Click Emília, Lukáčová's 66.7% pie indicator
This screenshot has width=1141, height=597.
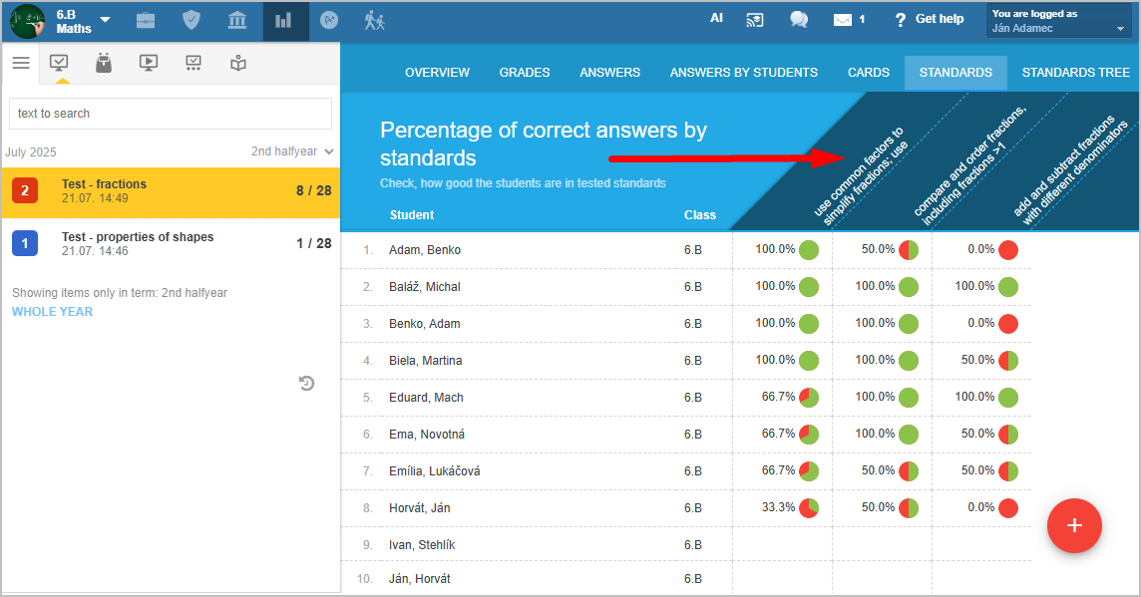click(809, 471)
